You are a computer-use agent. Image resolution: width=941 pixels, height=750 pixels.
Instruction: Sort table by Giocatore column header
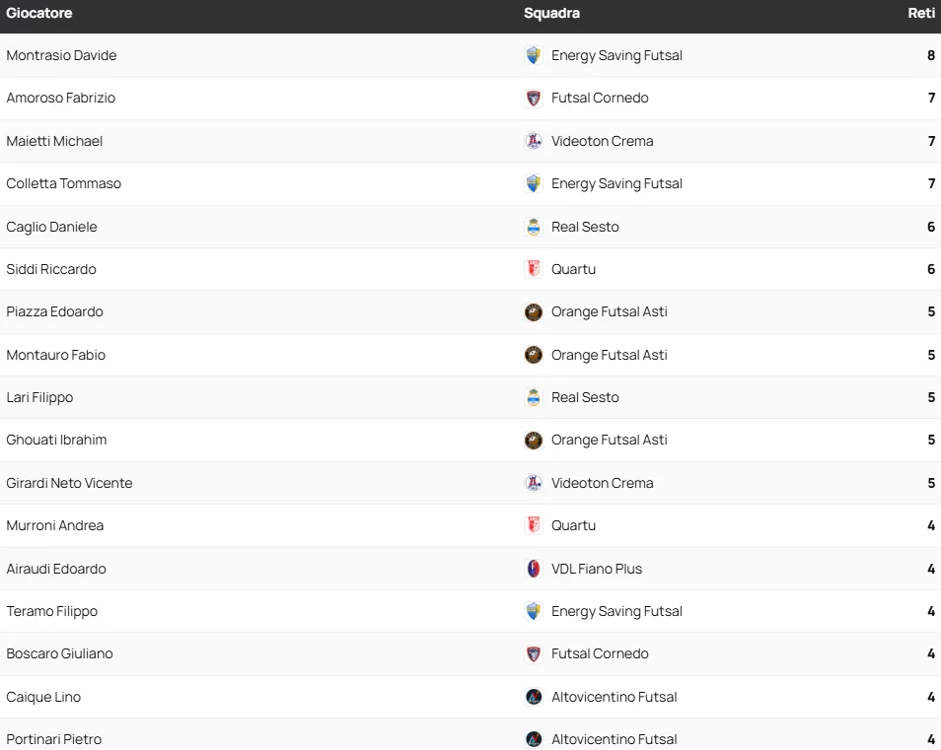[39, 14]
